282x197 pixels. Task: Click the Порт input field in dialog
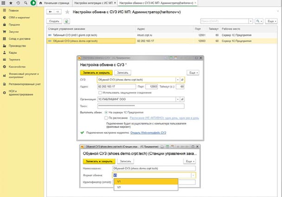pos(151,87)
